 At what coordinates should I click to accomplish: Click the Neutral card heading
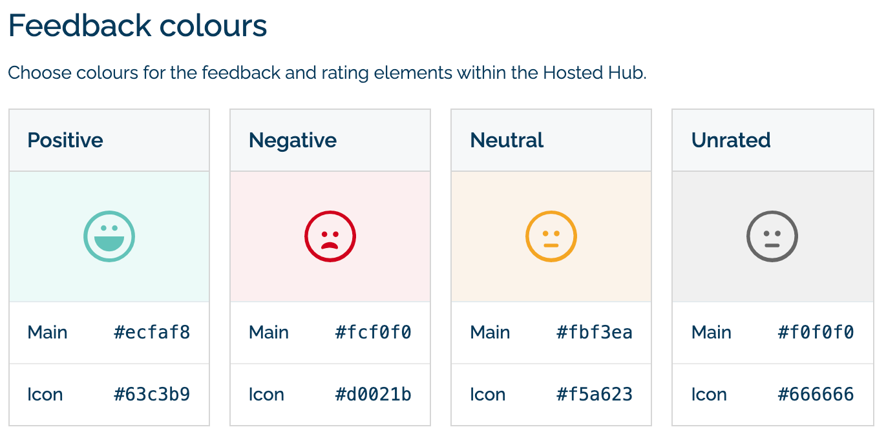tap(507, 140)
